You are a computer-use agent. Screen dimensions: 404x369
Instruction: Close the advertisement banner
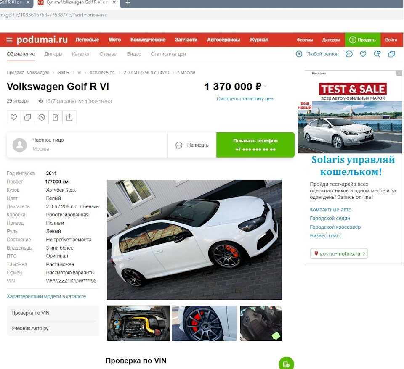399,73
